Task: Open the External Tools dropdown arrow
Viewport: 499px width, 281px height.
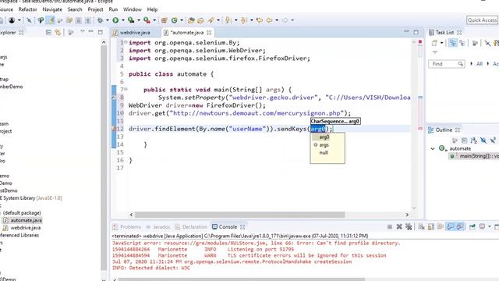Action: (x=154, y=20)
